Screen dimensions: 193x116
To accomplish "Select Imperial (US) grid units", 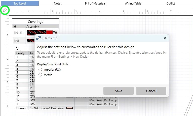I will click(40, 70).
